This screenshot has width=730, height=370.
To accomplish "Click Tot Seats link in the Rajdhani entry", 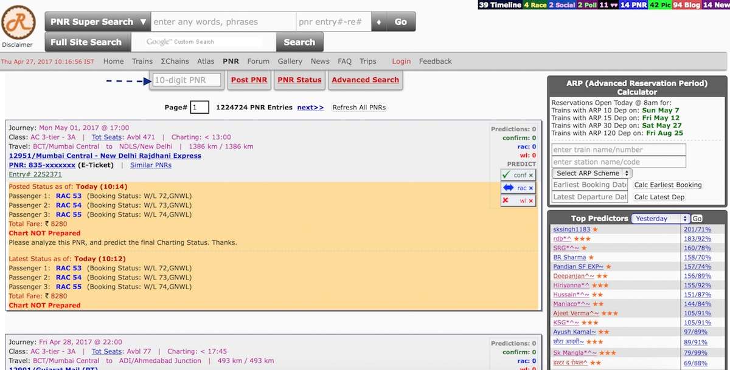I will [107, 137].
